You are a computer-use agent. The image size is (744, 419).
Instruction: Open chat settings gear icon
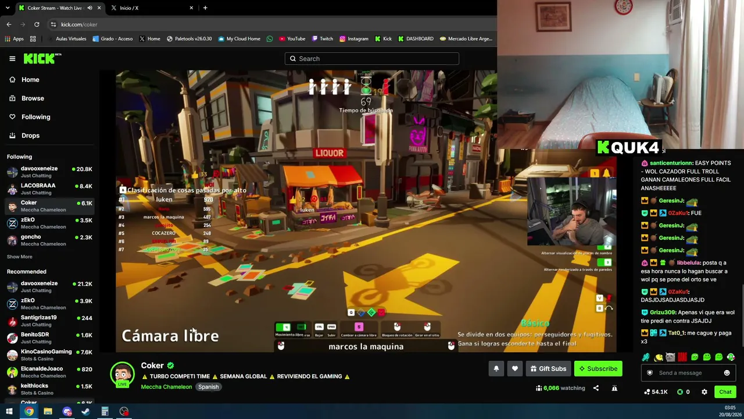(704, 392)
